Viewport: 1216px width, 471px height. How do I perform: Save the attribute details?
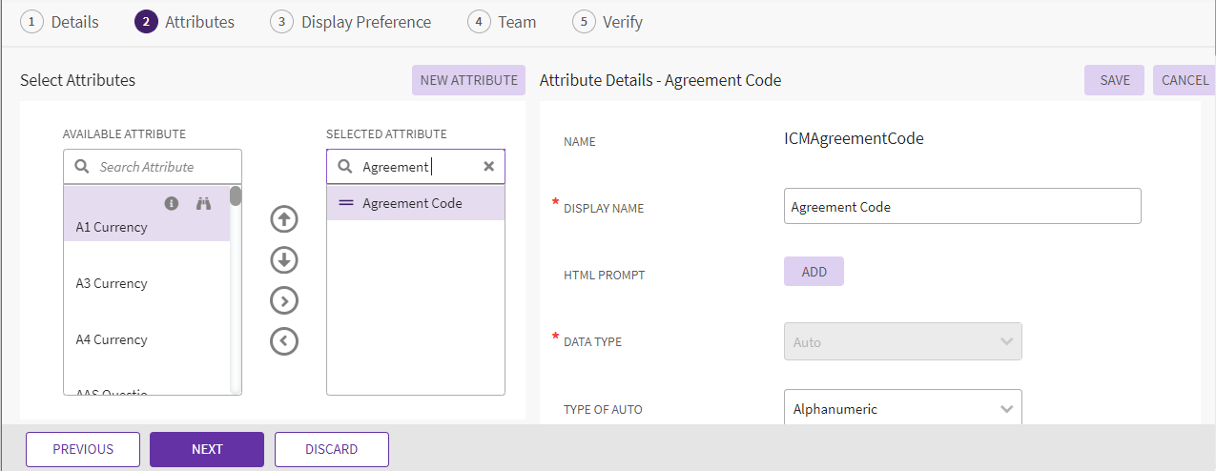pos(1114,80)
